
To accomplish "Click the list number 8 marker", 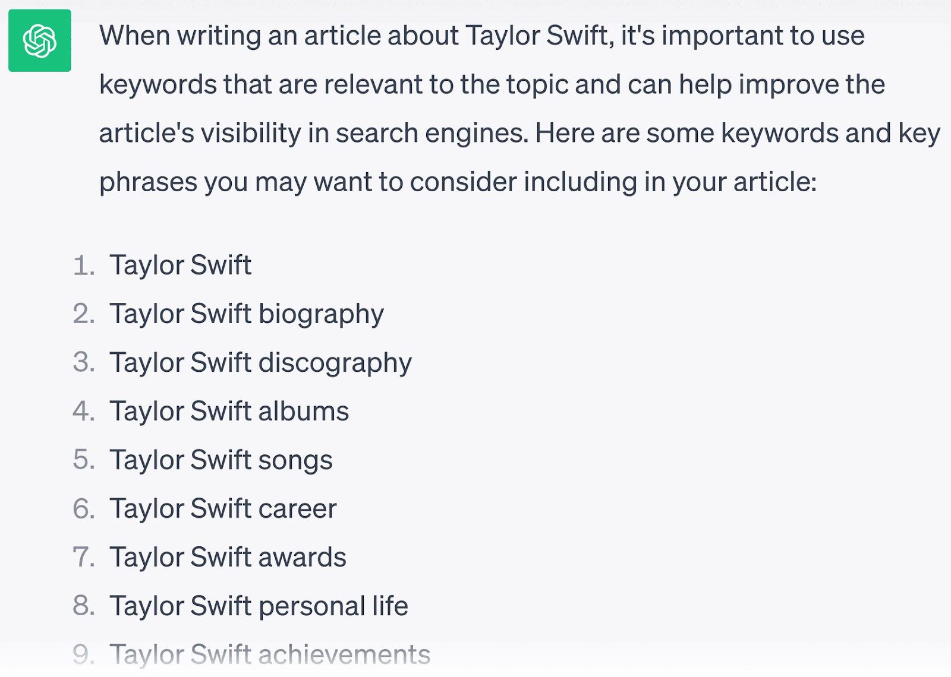I will [x=84, y=606].
